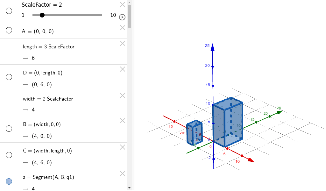Viewport: 326px width, 191px height.
Task: Show point B in the graphics view
Action: 9,129
